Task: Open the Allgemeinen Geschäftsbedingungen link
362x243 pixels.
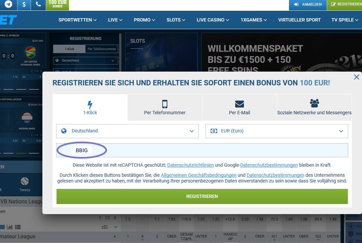Action: (198, 175)
